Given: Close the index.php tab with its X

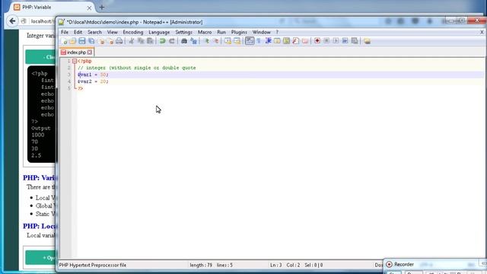Looking at the screenshot, I should (90, 53).
